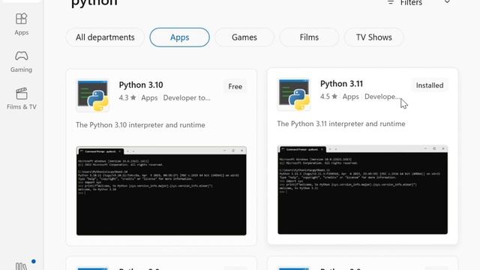
Task: Click 'The Python 3.11 interpreter and runtime' text
Action: pyautogui.click(x=341, y=124)
